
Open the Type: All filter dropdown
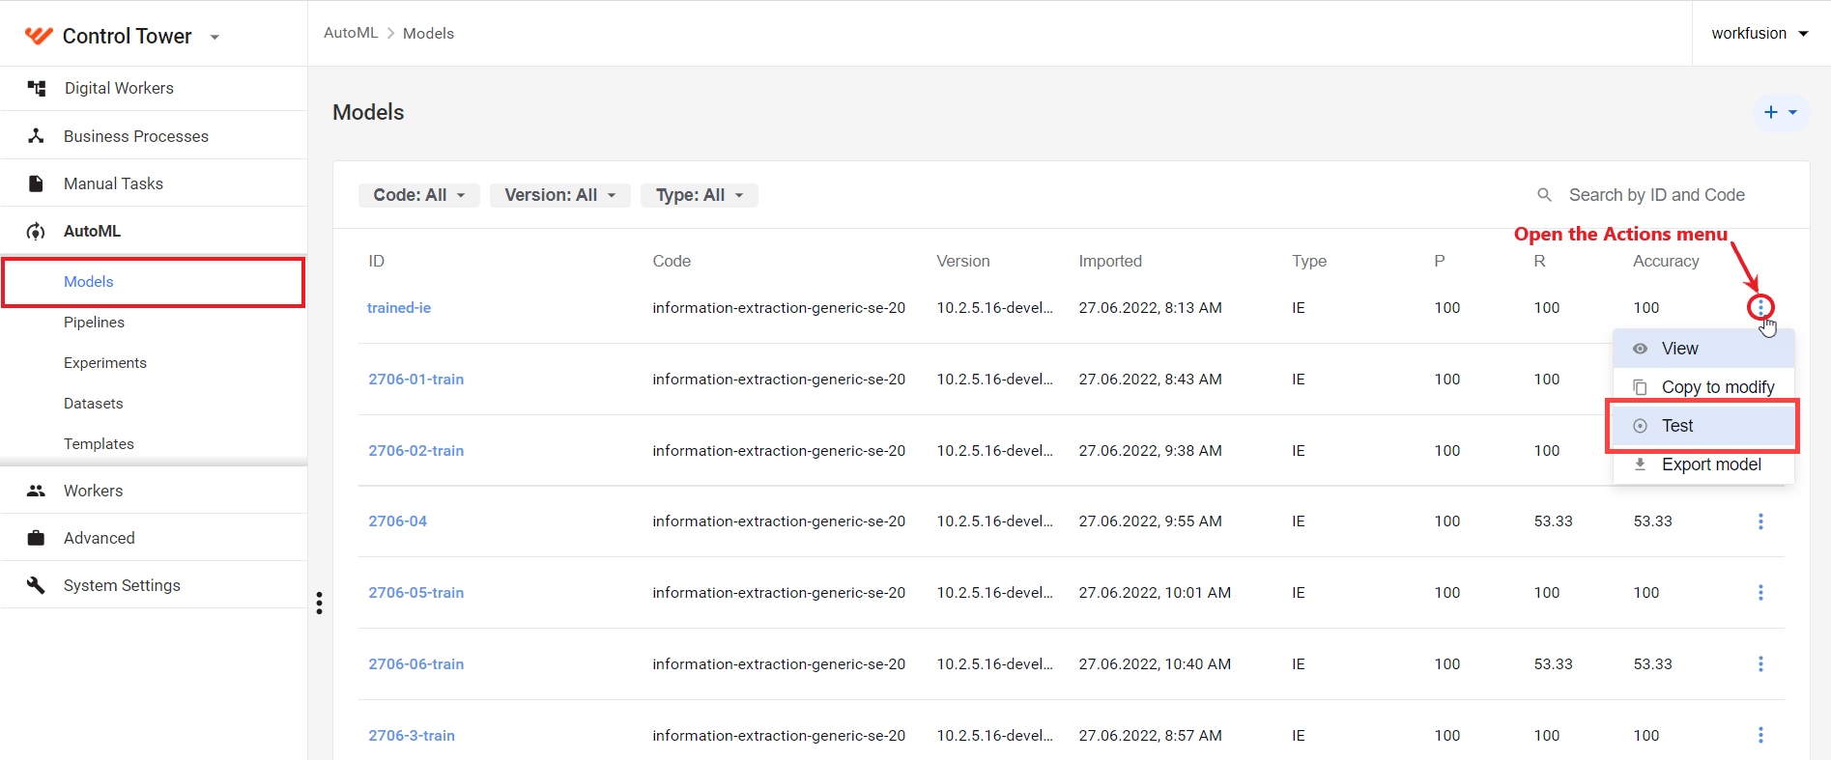pos(700,195)
